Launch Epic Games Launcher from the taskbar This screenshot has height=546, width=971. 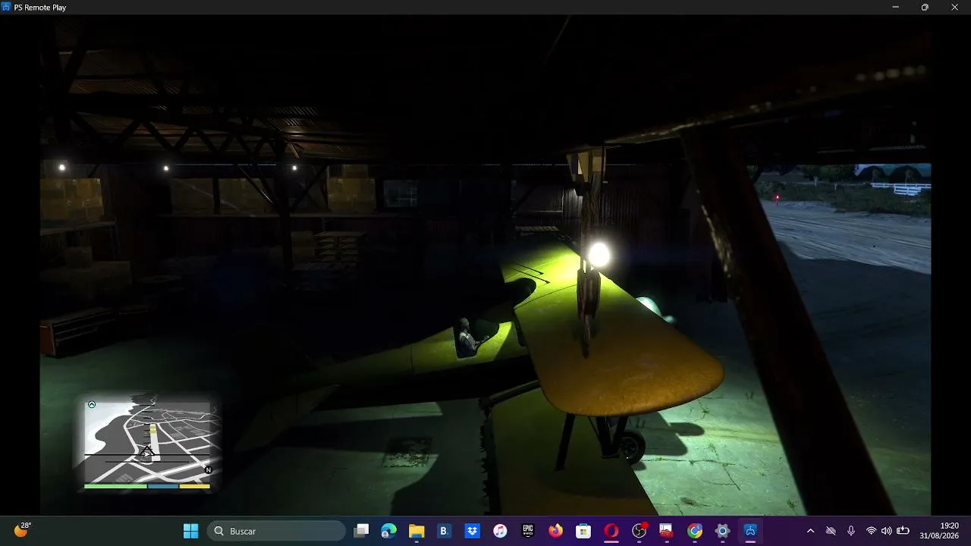click(x=528, y=531)
